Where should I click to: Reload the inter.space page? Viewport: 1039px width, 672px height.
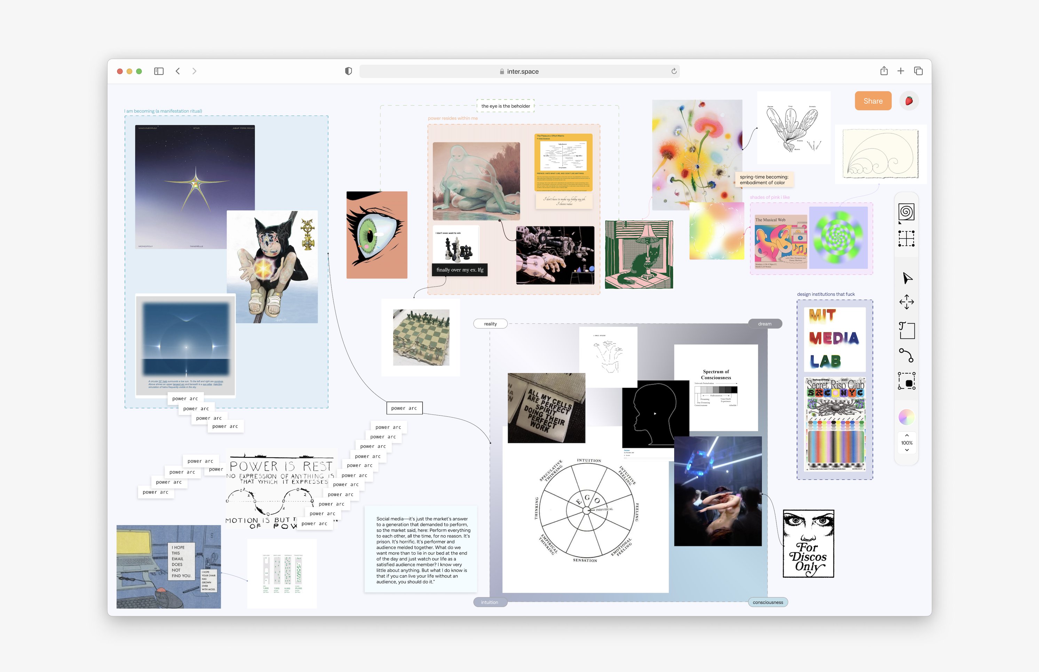pyautogui.click(x=674, y=71)
